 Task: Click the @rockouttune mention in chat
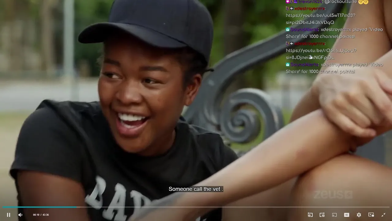(x=341, y=2)
